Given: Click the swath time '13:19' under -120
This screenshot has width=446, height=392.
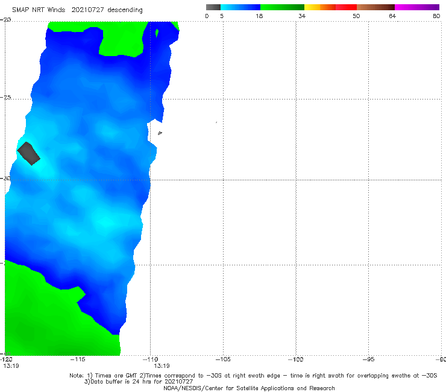Looking at the screenshot, I should coord(11,366).
